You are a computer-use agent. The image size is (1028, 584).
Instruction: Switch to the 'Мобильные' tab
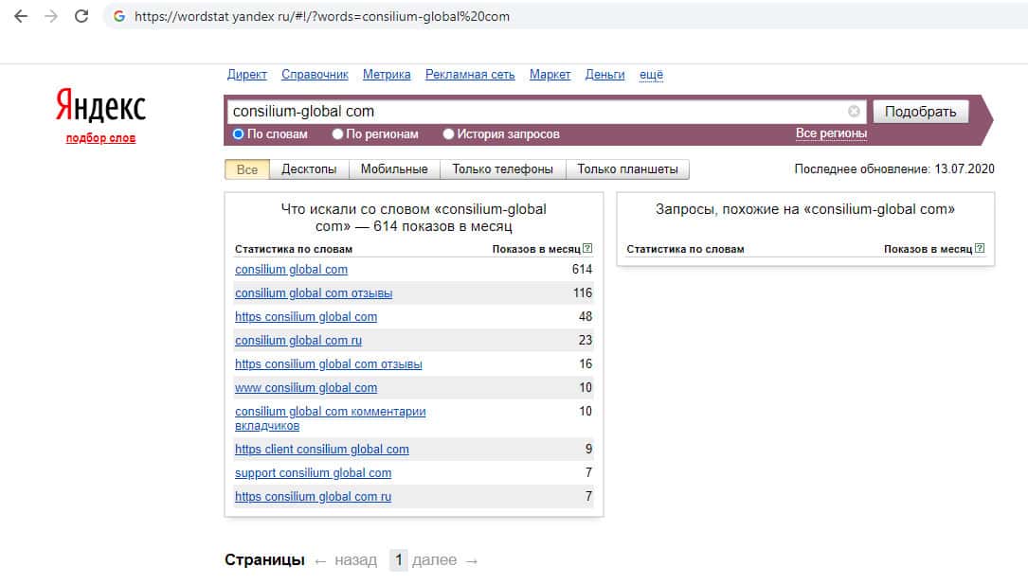click(x=394, y=169)
